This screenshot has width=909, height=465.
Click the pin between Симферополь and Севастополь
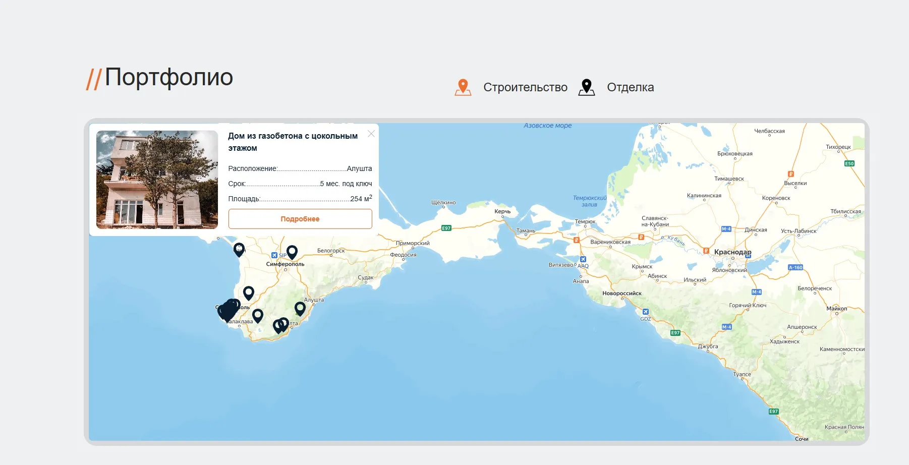249,293
